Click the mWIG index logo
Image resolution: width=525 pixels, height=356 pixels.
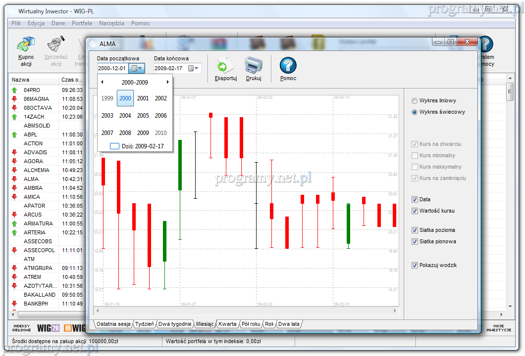[74, 328]
